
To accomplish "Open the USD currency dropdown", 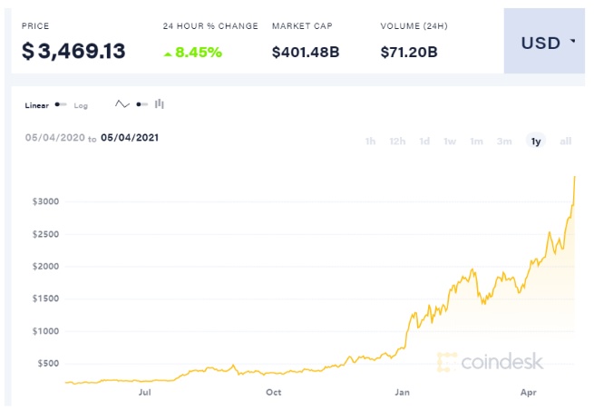I will 548,43.
